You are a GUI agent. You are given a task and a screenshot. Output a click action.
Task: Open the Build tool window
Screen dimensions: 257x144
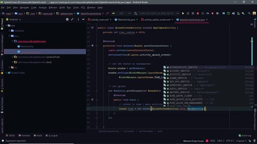[x=38, y=136]
